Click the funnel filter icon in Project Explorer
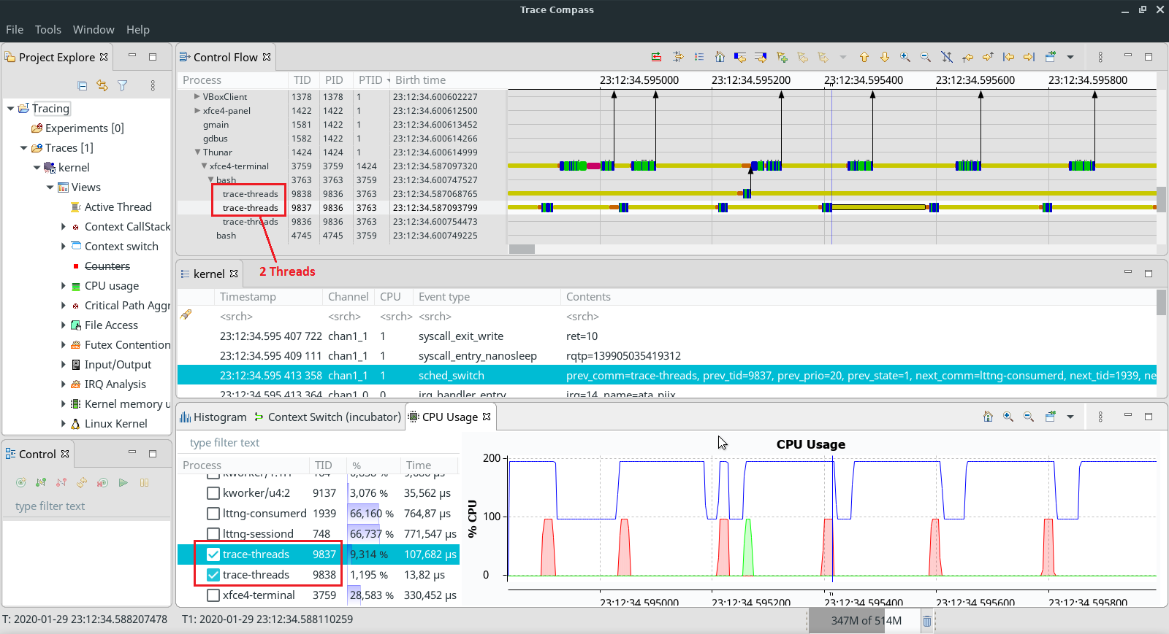 tap(123, 85)
